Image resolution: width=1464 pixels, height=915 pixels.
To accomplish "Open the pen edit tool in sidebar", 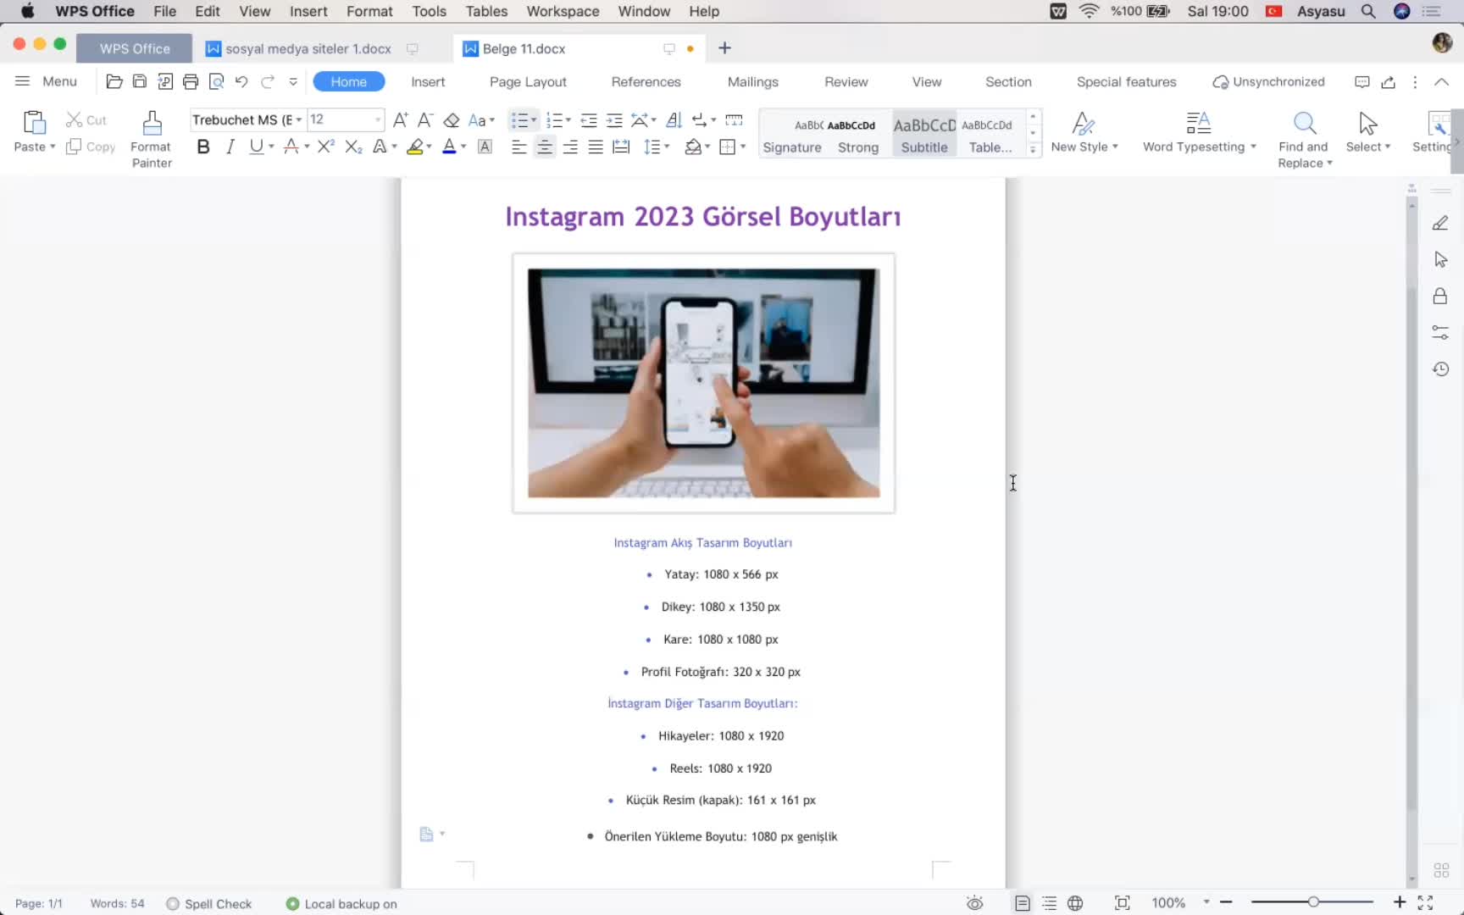I will click(1440, 223).
